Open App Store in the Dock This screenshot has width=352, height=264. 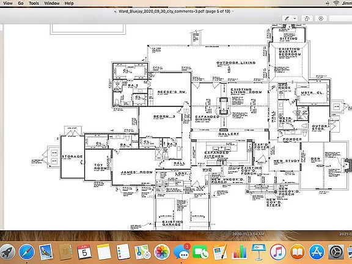tap(317, 252)
